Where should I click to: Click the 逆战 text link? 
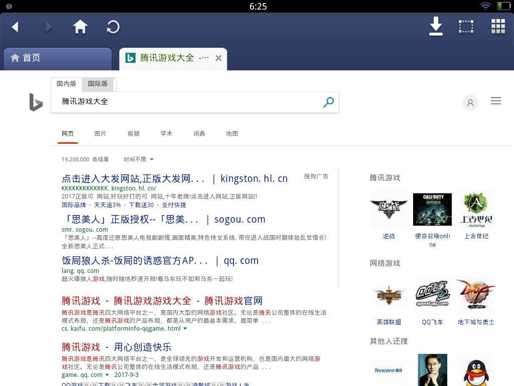point(389,236)
